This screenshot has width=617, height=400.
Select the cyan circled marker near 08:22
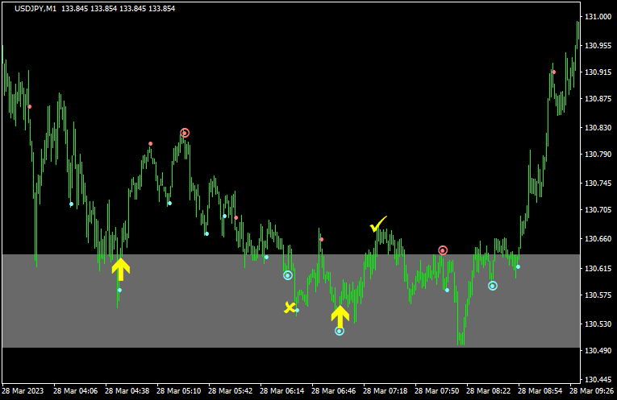[x=493, y=286]
